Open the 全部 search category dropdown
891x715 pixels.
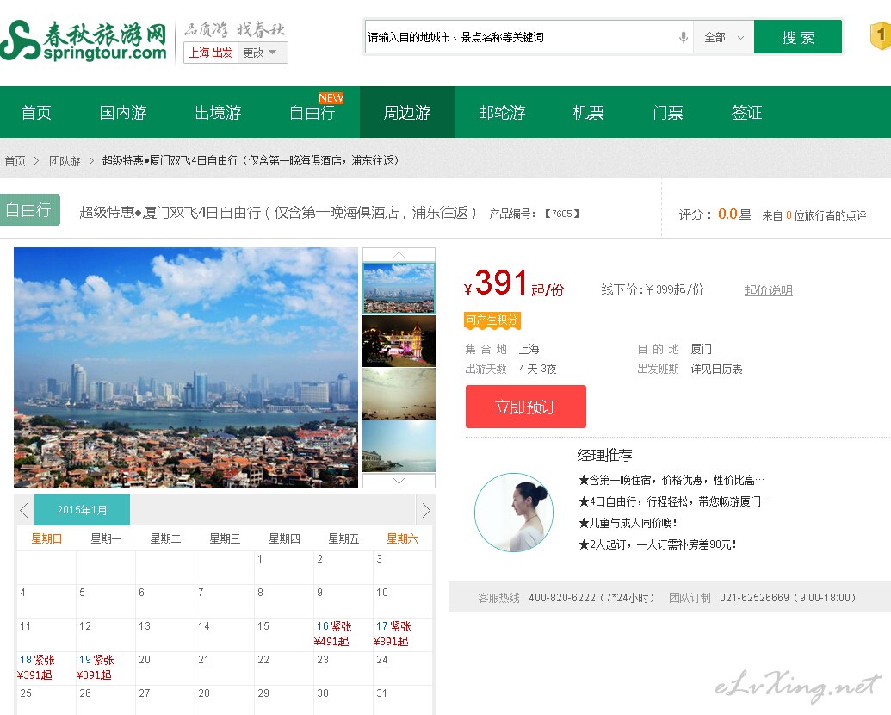pyautogui.click(x=723, y=38)
